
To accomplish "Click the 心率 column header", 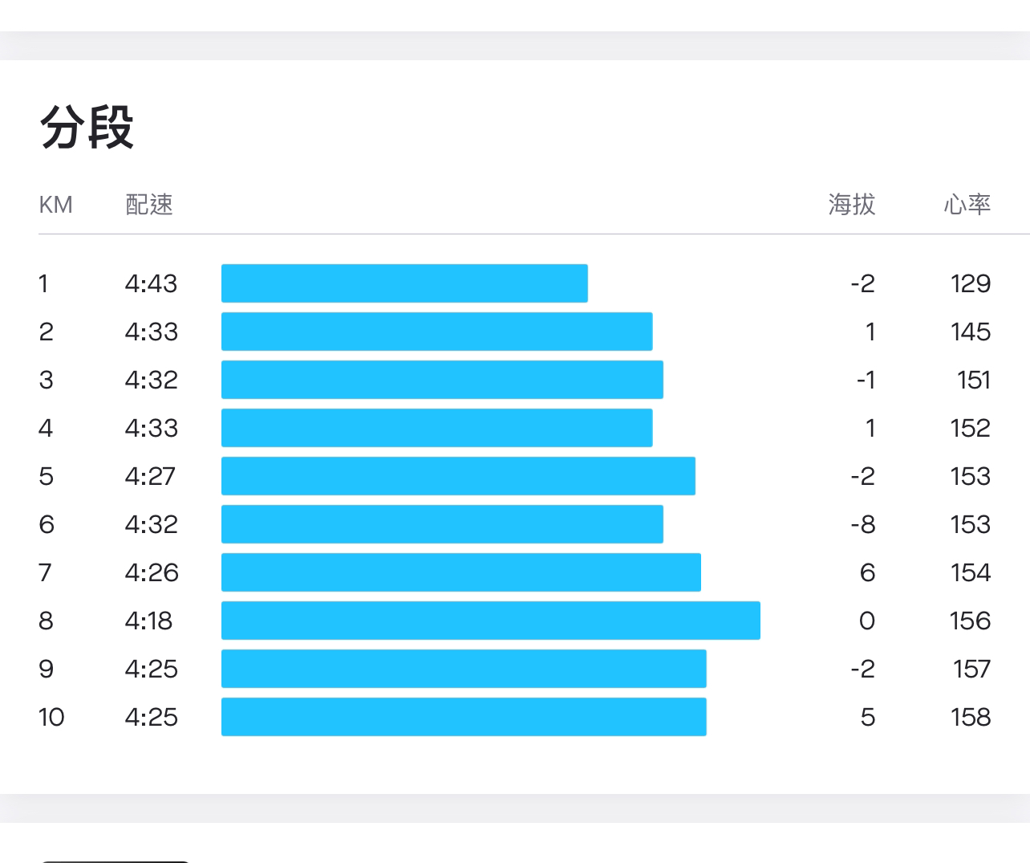I will pos(967,204).
